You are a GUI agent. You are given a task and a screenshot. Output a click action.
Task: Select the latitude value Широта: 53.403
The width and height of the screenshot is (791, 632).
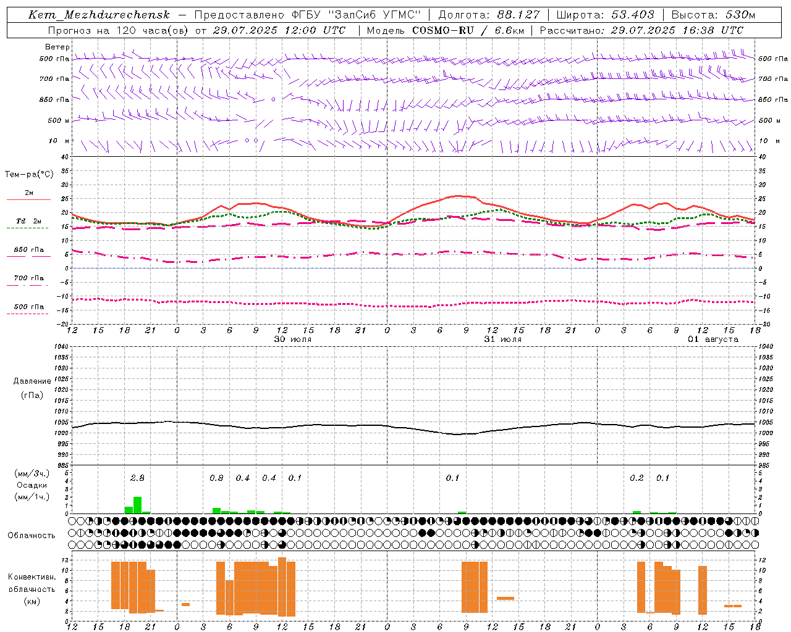[x=606, y=15]
